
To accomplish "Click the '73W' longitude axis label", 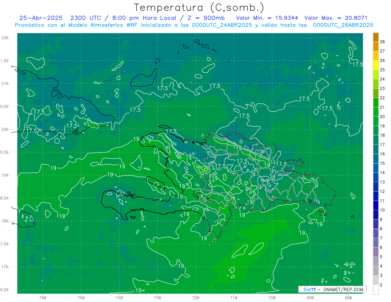I will point(157,297).
